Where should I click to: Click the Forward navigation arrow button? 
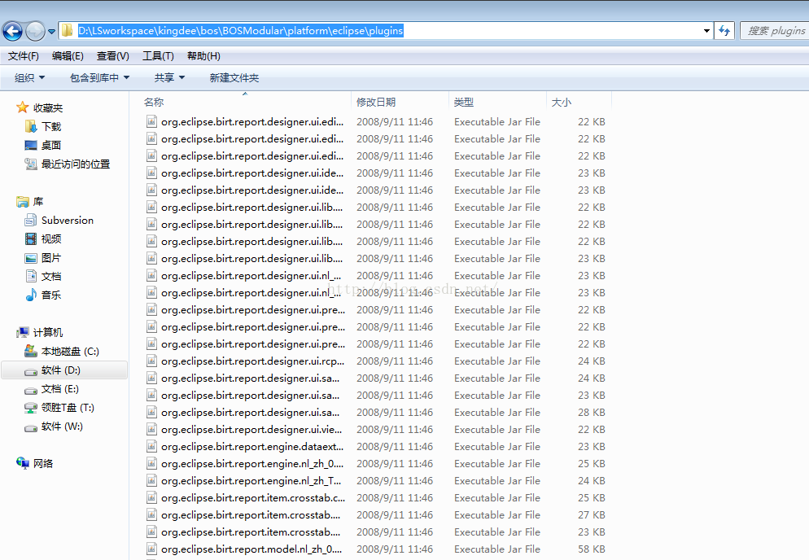35,31
